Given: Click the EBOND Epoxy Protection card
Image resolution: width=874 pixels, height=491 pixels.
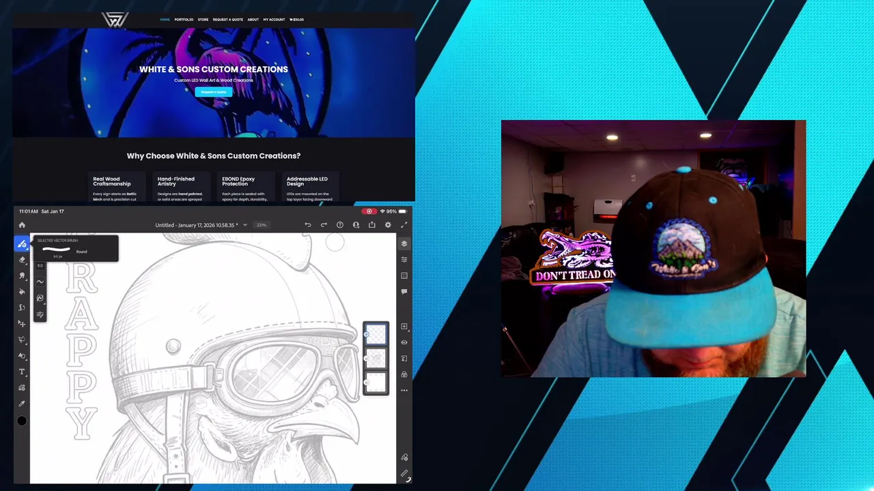Looking at the screenshot, I should click(x=244, y=186).
